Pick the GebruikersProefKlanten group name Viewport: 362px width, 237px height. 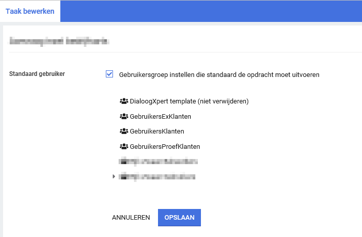click(x=165, y=147)
